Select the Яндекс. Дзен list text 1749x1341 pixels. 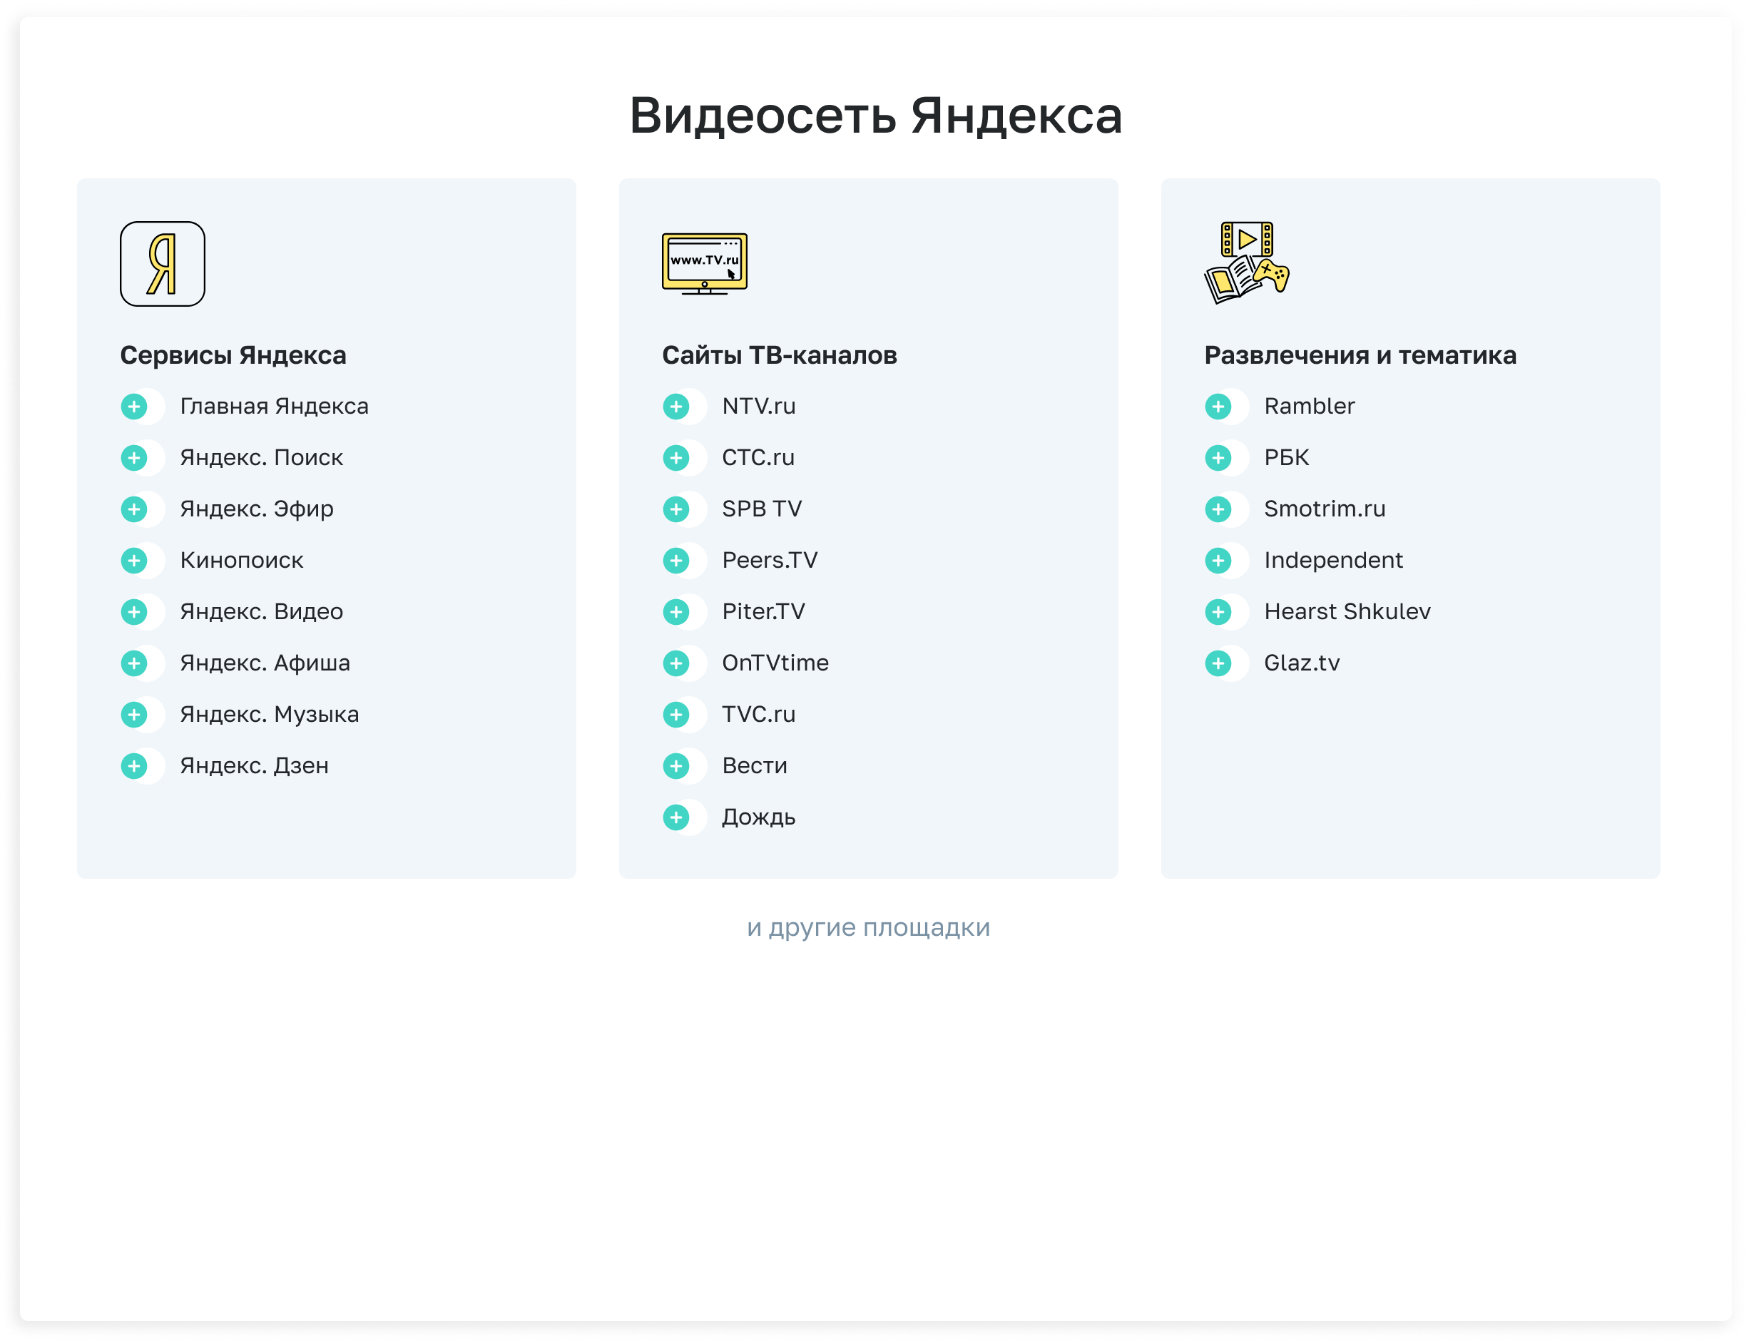(255, 765)
